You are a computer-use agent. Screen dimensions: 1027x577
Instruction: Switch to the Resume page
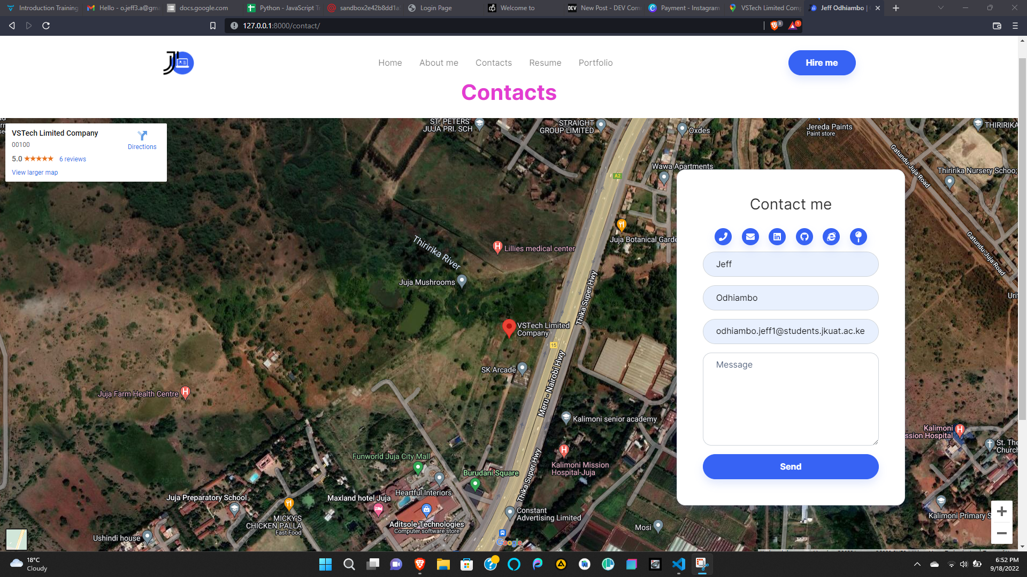(x=545, y=63)
